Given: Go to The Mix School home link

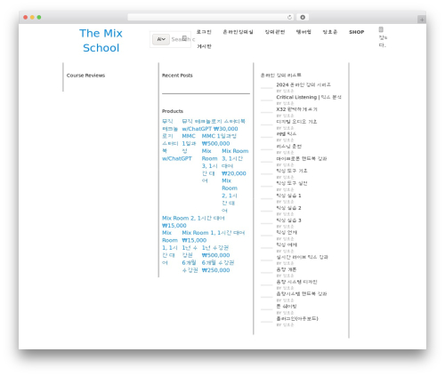Looking at the screenshot, I should click(101, 40).
